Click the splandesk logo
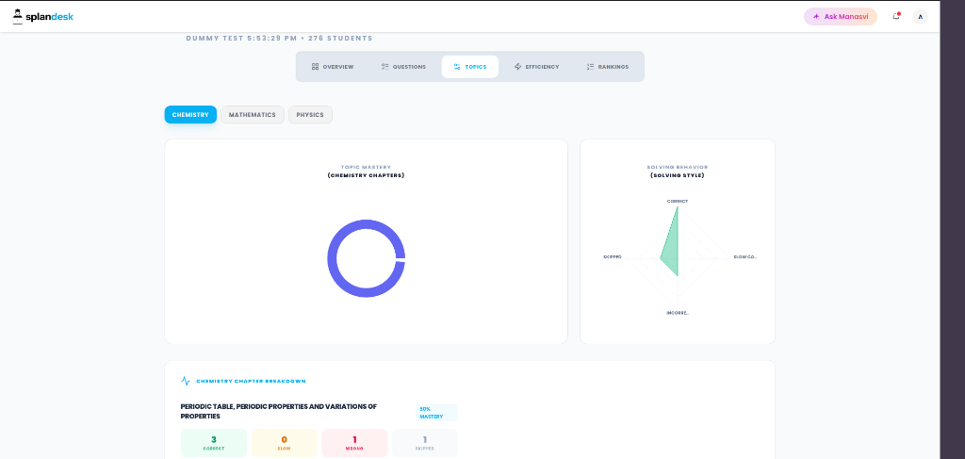 [43, 17]
